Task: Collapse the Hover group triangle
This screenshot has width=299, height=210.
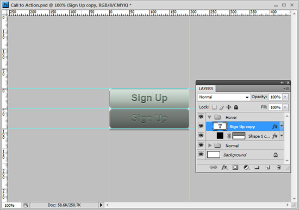Action: pyautogui.click(x=209, y=117)
